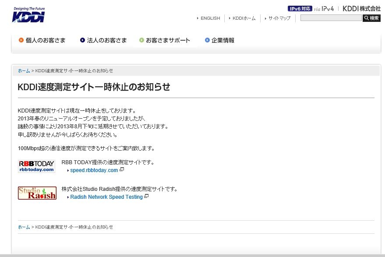This screenshot has width=385, height=257.
Task: Click the blue icon beside 企業情報
Action: pos(207,40)
